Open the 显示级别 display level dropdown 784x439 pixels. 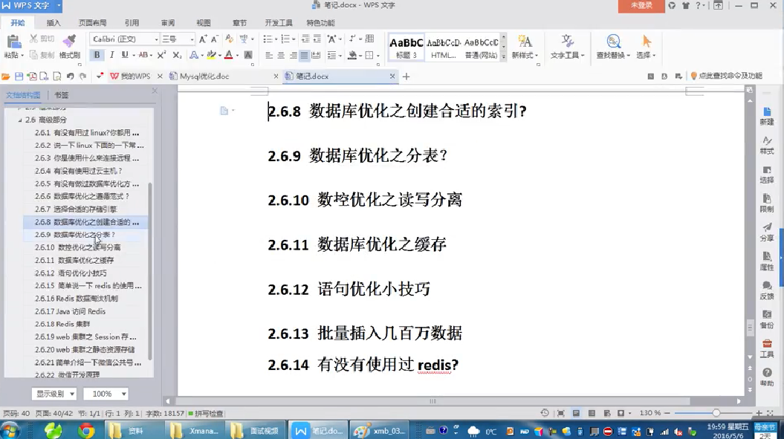[x=54, y=394]
